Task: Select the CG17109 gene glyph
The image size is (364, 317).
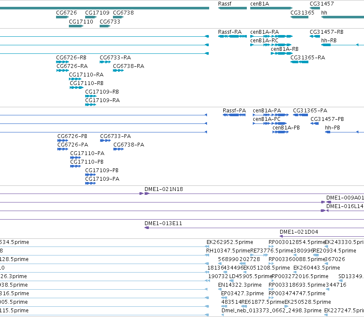Action: click(91, 17)
